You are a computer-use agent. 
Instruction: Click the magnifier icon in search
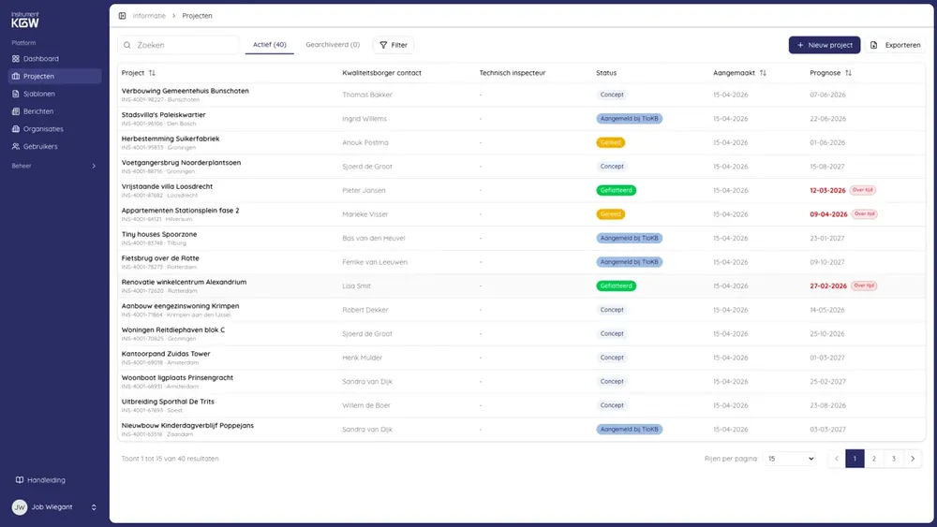point(127,45)
